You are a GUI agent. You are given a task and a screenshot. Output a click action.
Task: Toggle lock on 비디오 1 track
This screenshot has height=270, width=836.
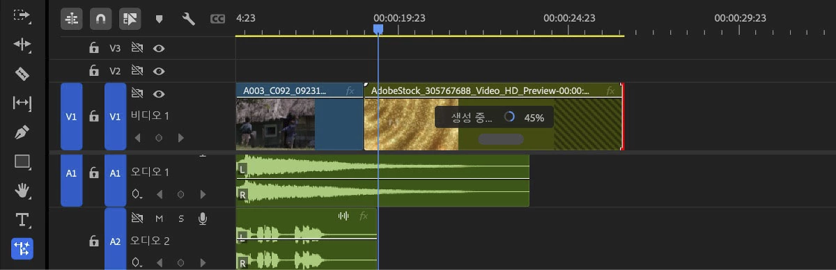[93, 117]
